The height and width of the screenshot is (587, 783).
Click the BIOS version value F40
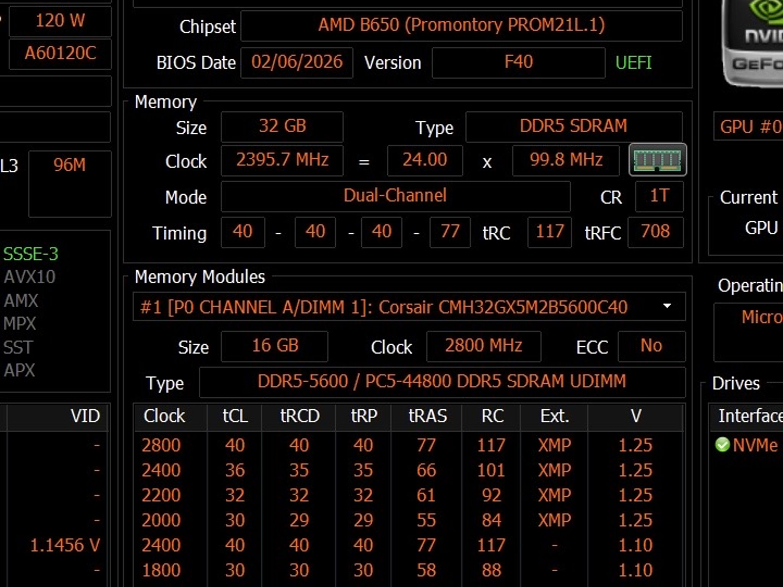[x=518, y=62]
